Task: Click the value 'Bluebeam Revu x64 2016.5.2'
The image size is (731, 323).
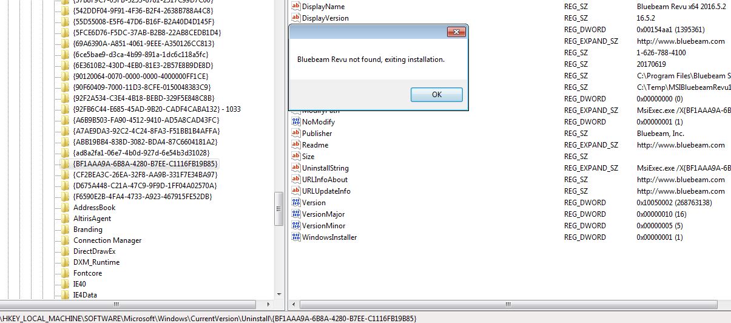Action: [x=681, y=6]
